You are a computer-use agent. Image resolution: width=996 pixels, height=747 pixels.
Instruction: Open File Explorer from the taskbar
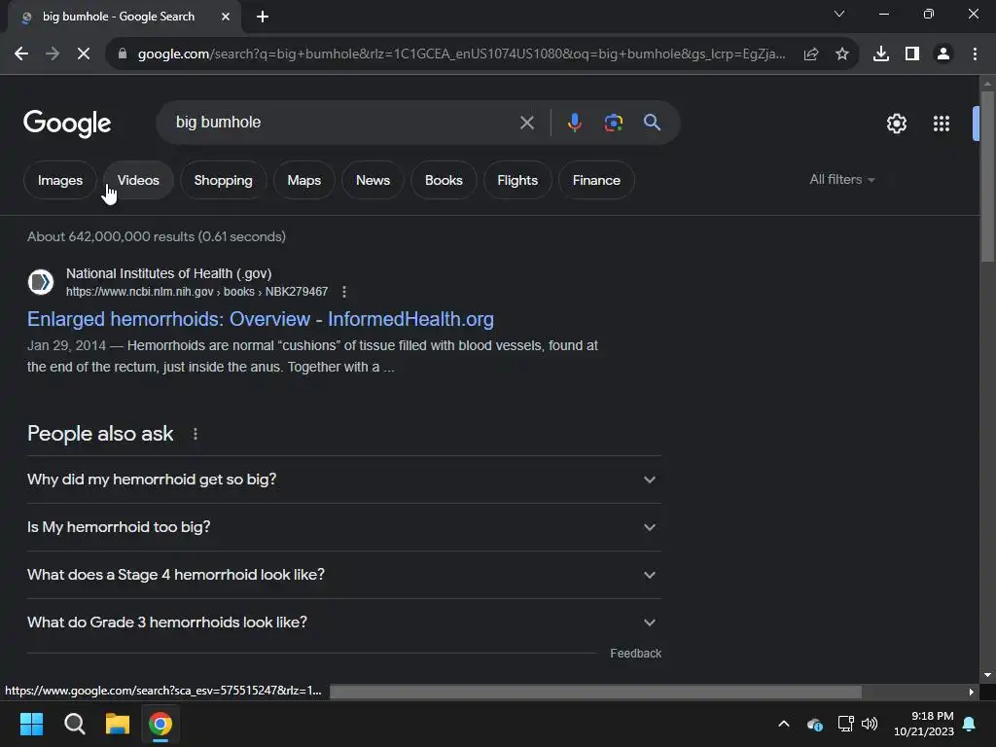pyautogui.click(x=118, y=724)
